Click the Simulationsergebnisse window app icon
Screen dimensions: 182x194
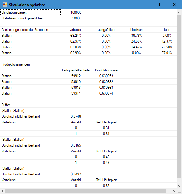click(5, 5)
